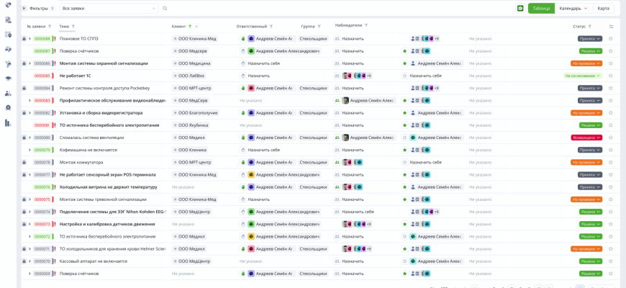Switch to the Карта view tab
The height and width of the screenshot is (288, 626).
603,9
